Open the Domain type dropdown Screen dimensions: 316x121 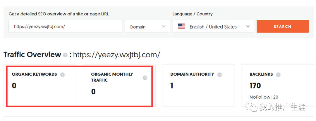[147, 26]
